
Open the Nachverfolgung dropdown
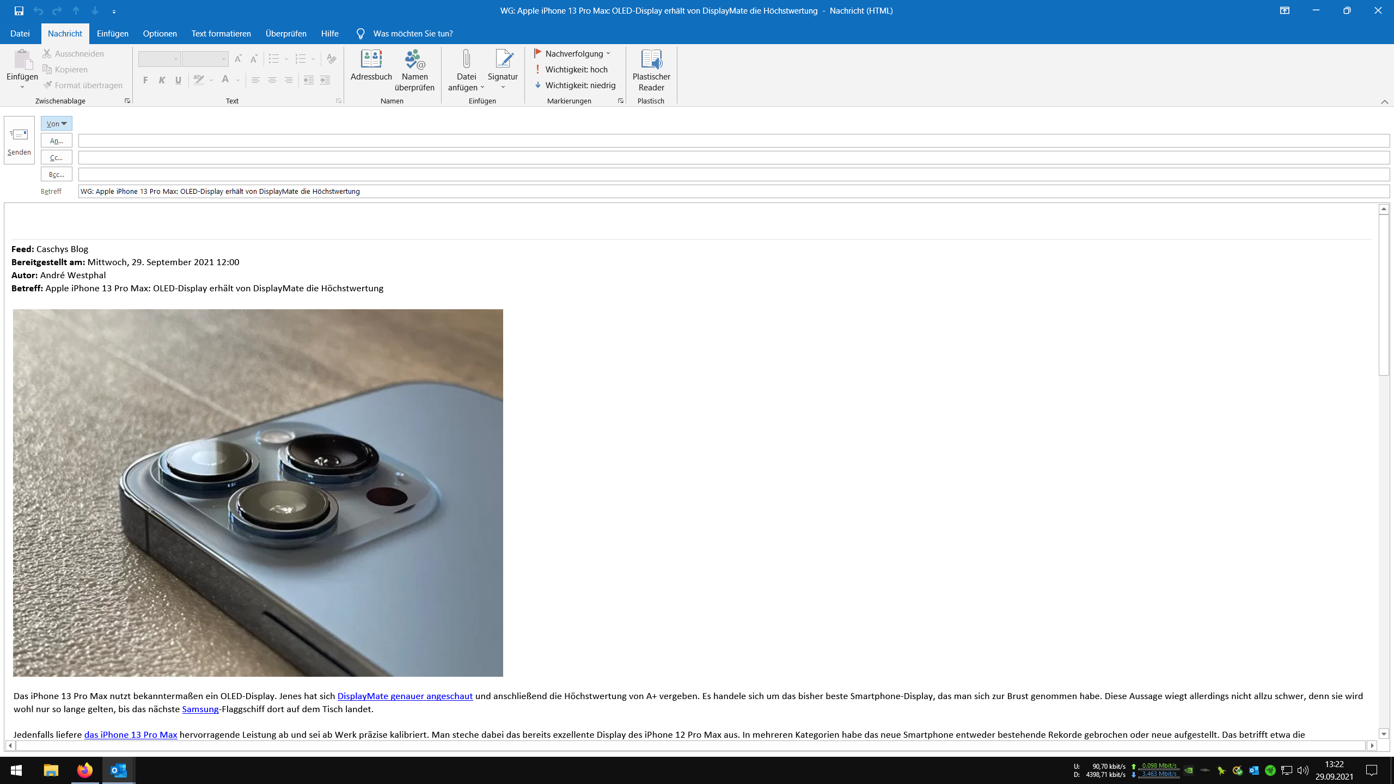click(573, 53)
